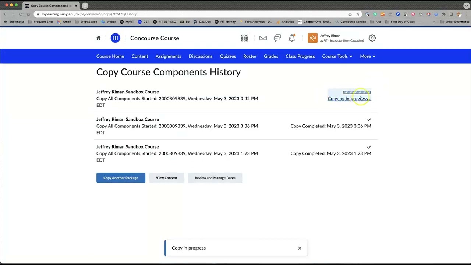Open Class Progress in navbar
Screen dimensions: 471x265
[x=300, y=56]
